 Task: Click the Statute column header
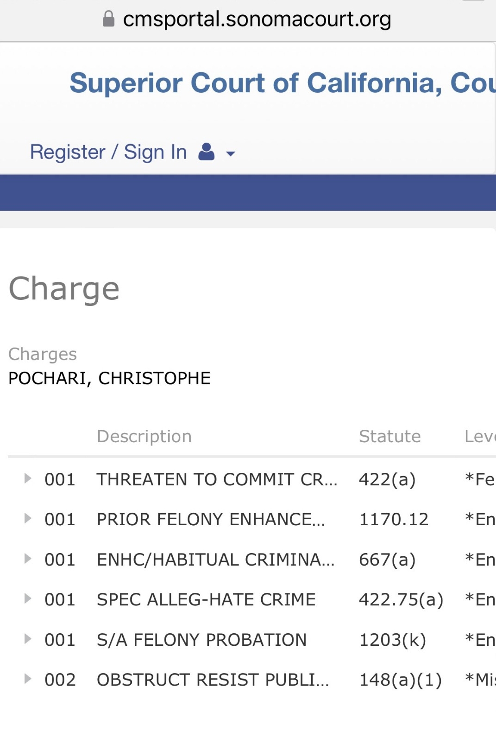click(x=389, y=436)
